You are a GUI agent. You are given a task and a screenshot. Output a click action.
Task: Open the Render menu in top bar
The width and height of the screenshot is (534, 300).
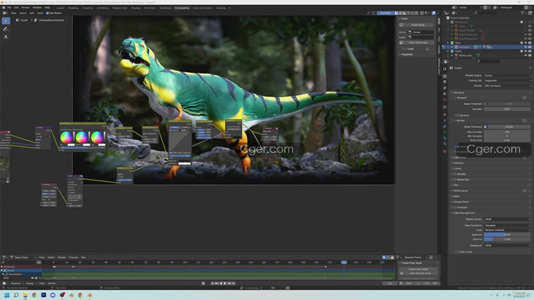(x=25, y=7)
